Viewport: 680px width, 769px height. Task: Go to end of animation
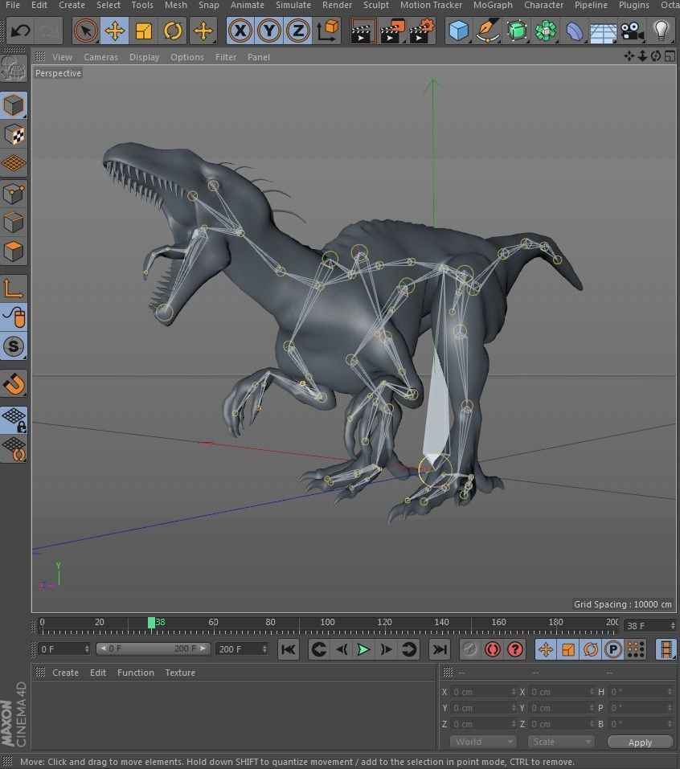point(440,649)
